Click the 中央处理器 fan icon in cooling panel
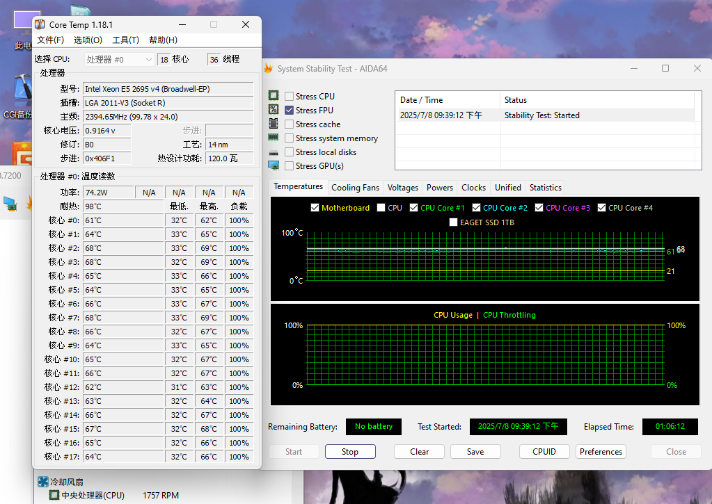This screenshot has height=504, width=712. 53,495
